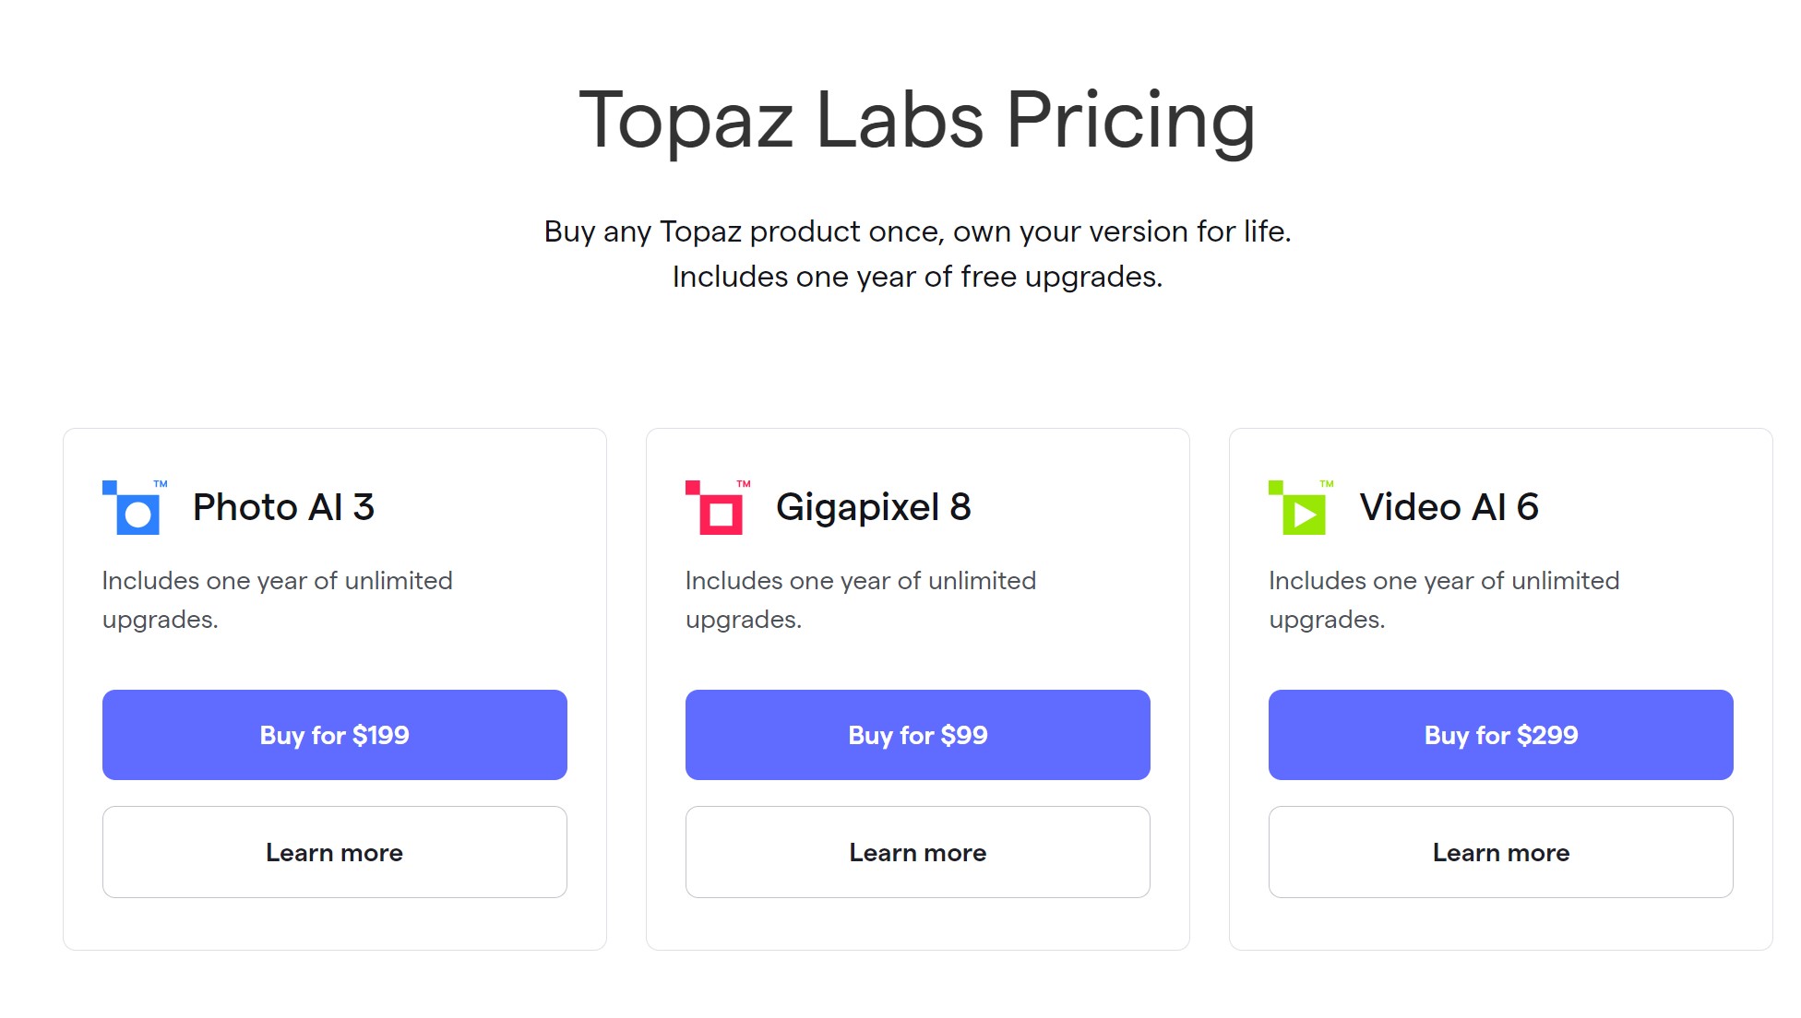Screen dimensions: 1801x1018
Task: Open Learn more for Photo AI 3
Action: tap(334, 852)
